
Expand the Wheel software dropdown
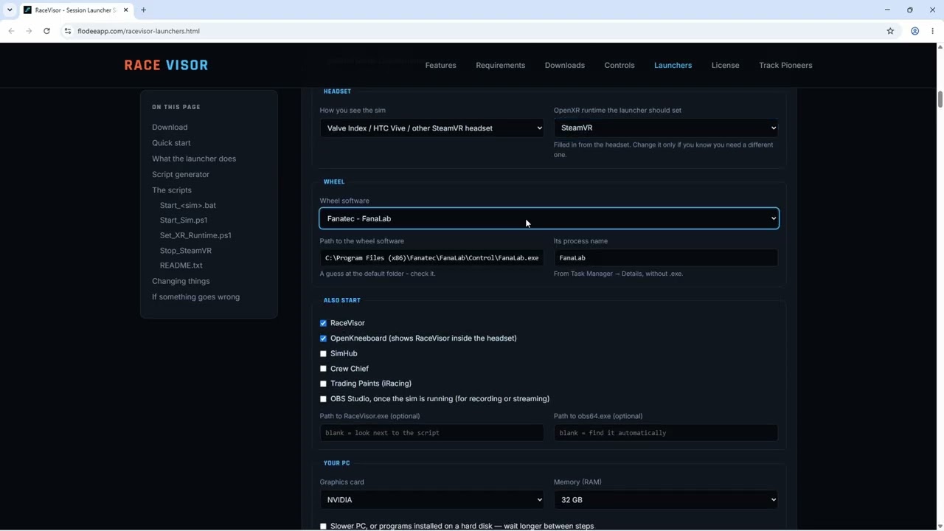click(549, 218)
